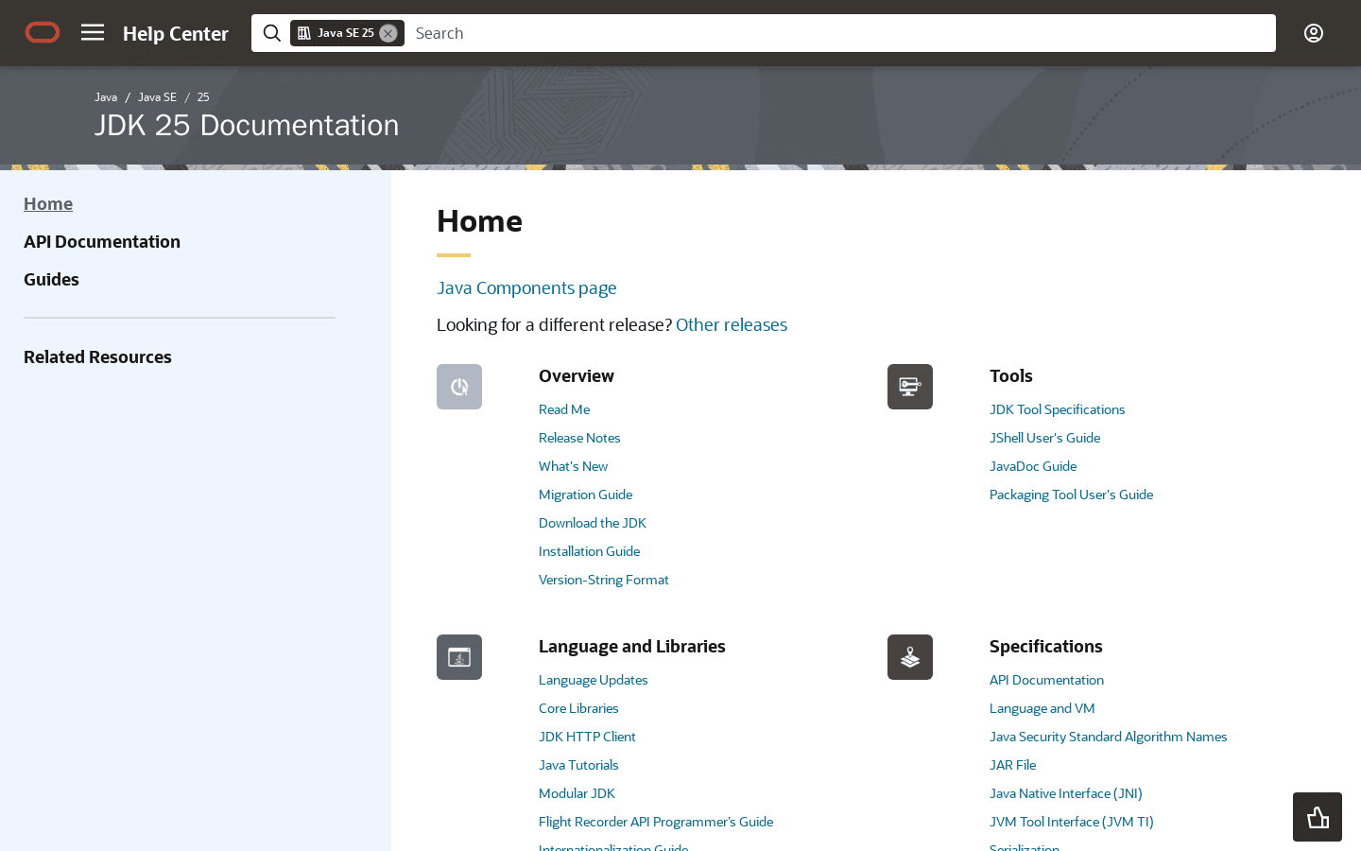Click the Java SE breadcrumb
This screenshot has width=1361, height=851.
click(157, 96)
